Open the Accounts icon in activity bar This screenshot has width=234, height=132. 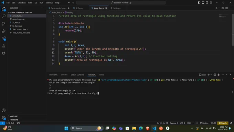(x=3, y=110)
